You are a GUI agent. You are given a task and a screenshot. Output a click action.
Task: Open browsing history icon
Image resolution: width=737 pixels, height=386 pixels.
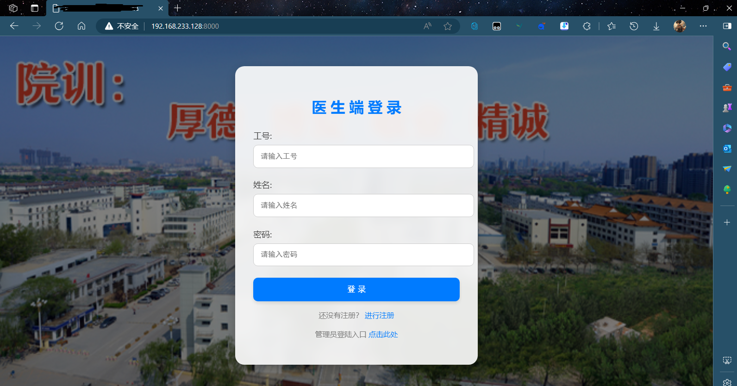634,26
